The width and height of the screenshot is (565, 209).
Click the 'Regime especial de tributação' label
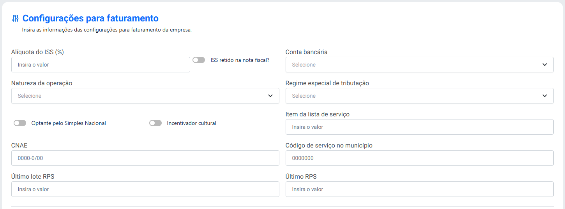pyautogui.click(x=327, y=83)
